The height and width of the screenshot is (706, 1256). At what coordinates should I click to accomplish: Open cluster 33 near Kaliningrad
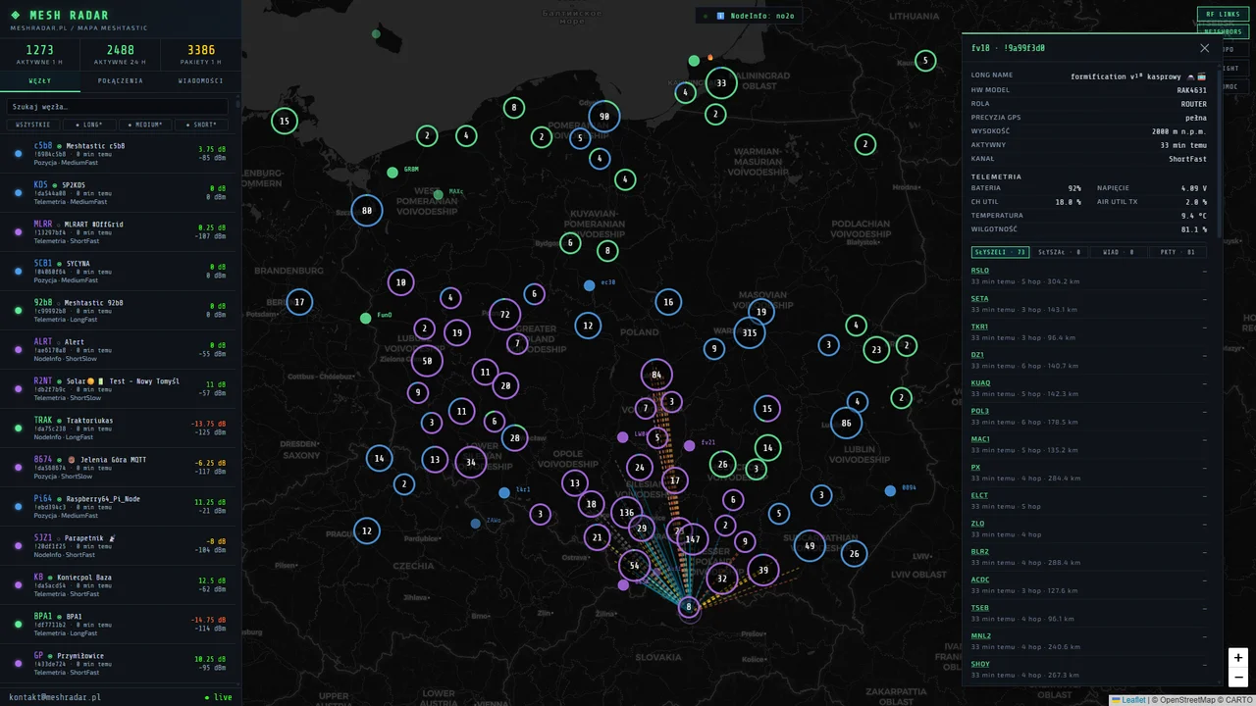click(x=721, y=83)
